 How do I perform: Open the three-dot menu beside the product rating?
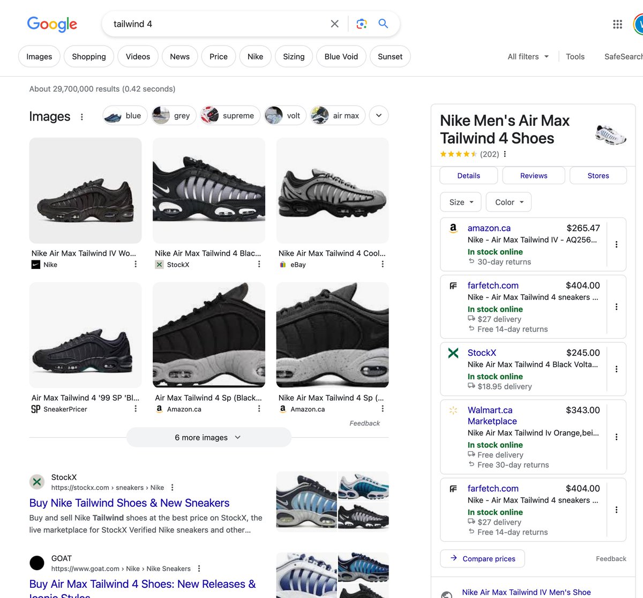(505, 154)
